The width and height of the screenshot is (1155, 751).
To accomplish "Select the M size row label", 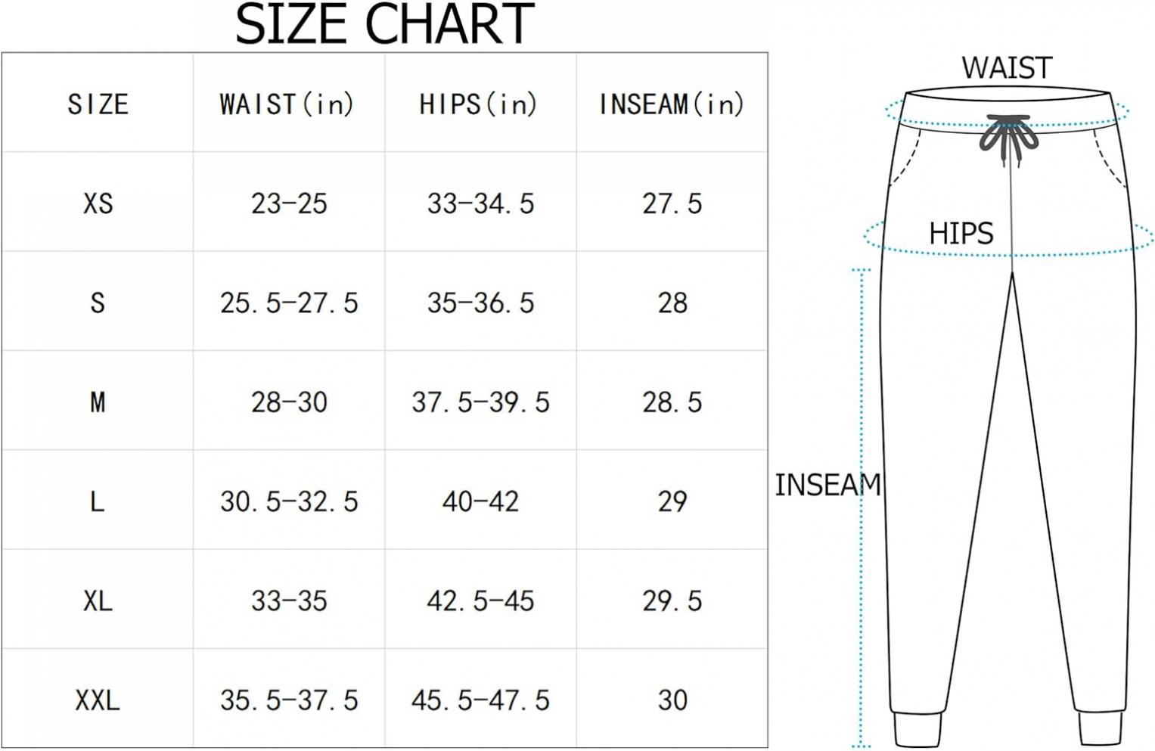I will pyautogui.click(x=98, y=402).
